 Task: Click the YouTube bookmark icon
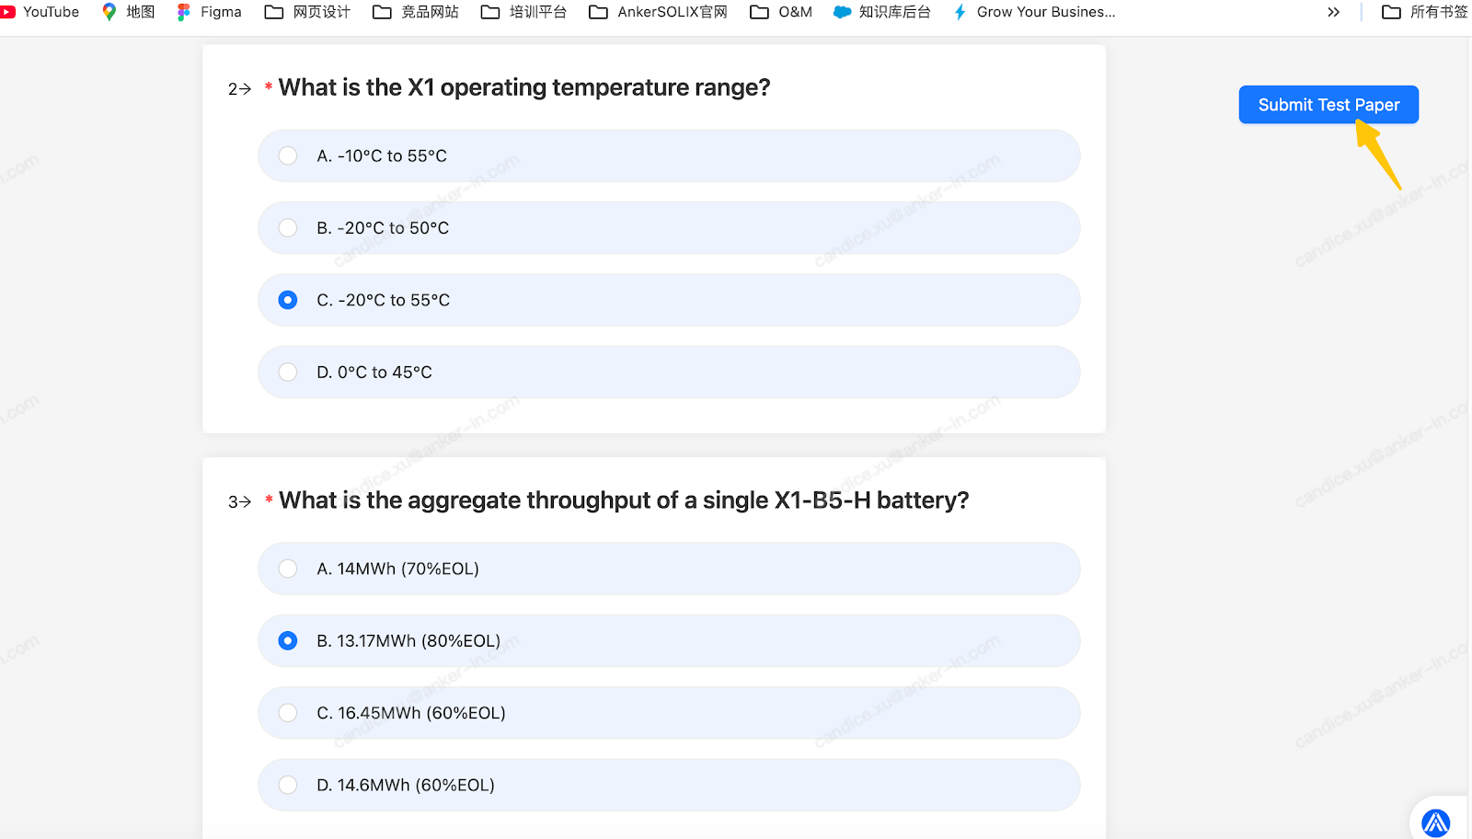(x=8, y=12)
